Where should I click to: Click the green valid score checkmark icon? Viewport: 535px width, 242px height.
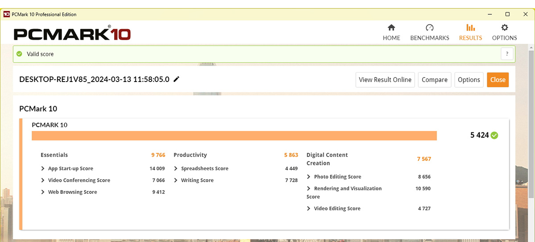click(19, 54)
